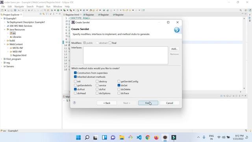Click microphone tray icon
The width and height of the screenshot is (252, 142).
click(x=204, y=137)
